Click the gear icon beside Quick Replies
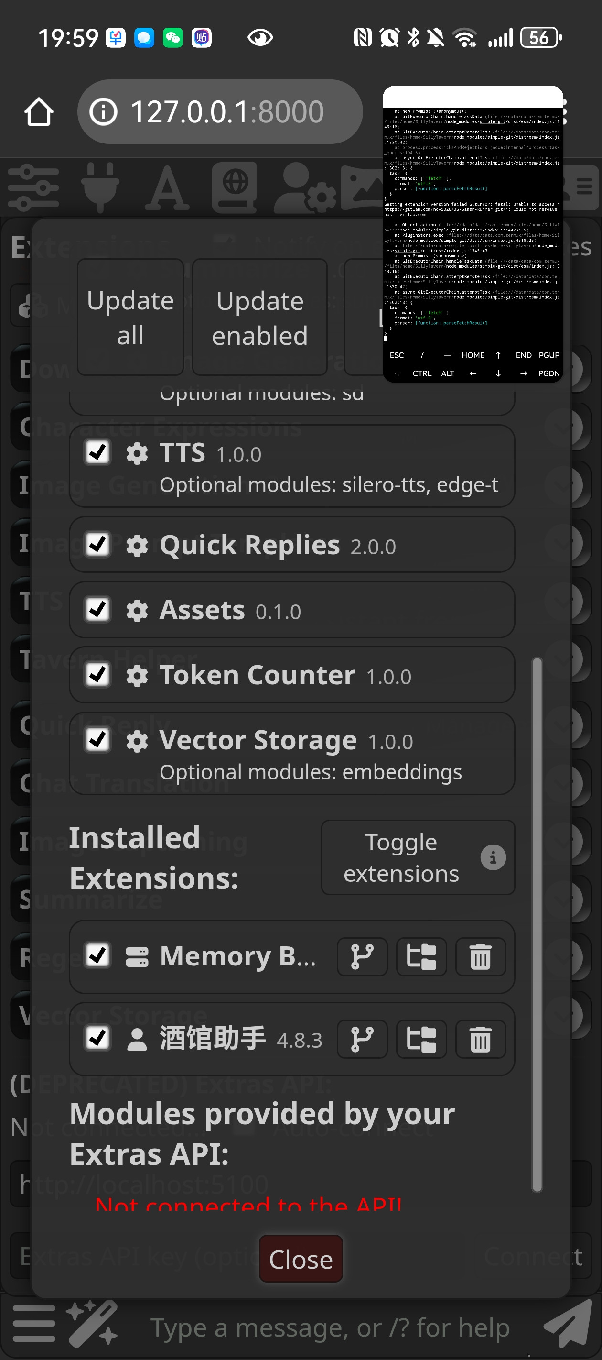602x1360 pixels. [137, 546]
